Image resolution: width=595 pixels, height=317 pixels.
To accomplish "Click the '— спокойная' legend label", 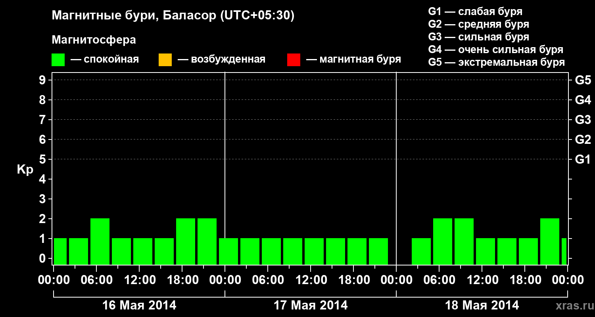I will [x=105, y=59].
